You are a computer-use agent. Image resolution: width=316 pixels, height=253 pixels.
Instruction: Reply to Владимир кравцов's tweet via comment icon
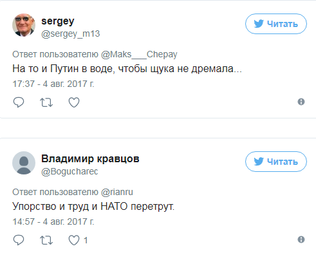19,240
